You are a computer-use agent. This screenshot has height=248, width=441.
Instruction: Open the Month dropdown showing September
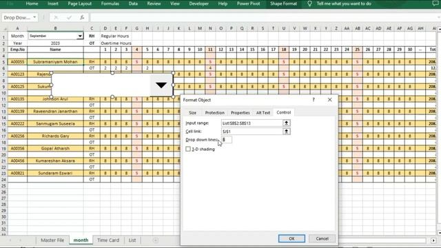coord(80,36)
